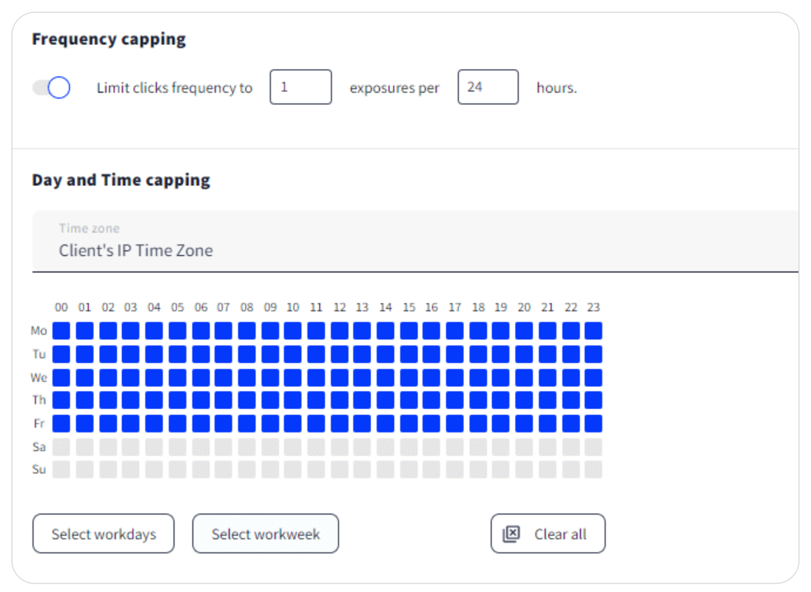This screenshot has width=811, height=592.
Task: Enable Saturday 10 hour cell
Action: point(293,447)
